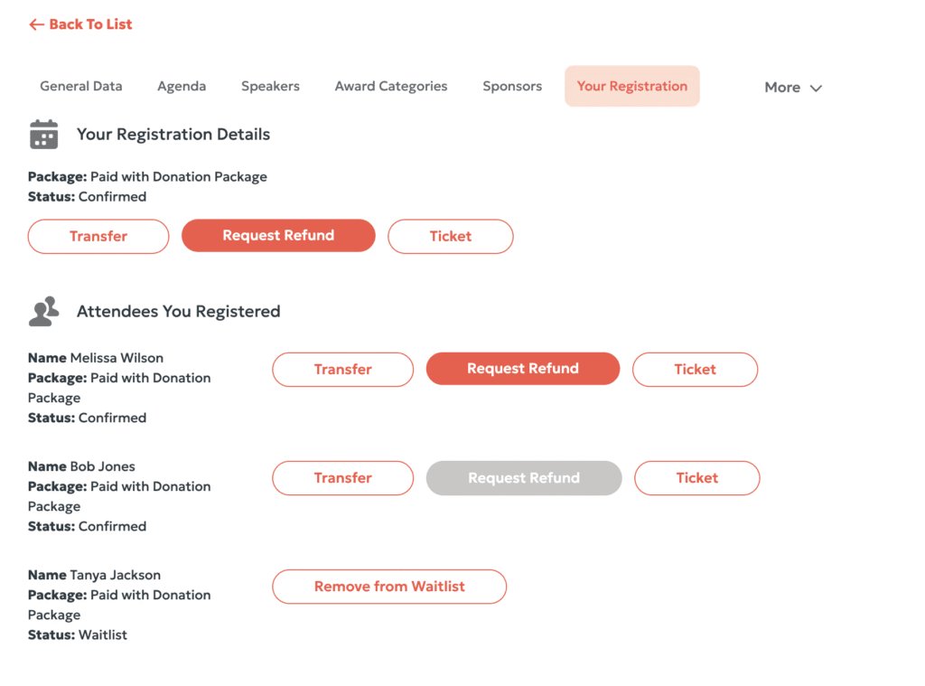Request refund for your own registration
The image size is (925, 686).
pos(278,236)
